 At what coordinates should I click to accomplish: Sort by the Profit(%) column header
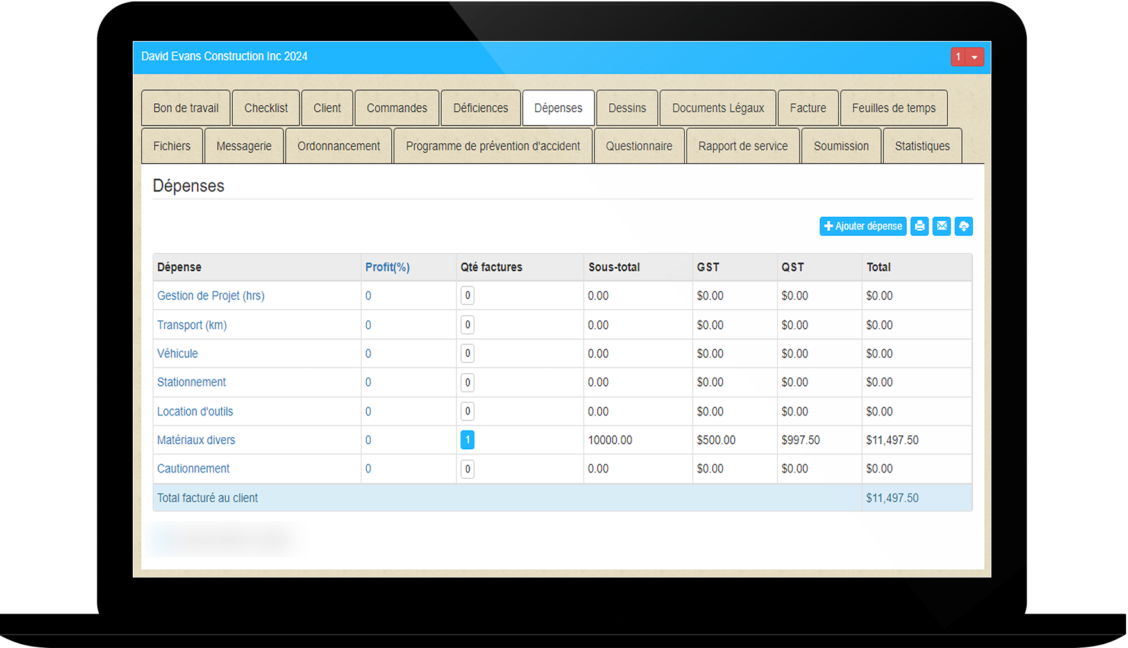click(387, 267)
